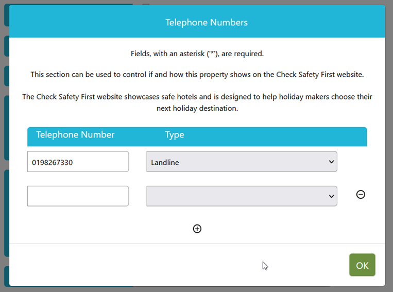Expand the chevron arrow on the blank type selector

pyautogui.click(x=331, y=196)
